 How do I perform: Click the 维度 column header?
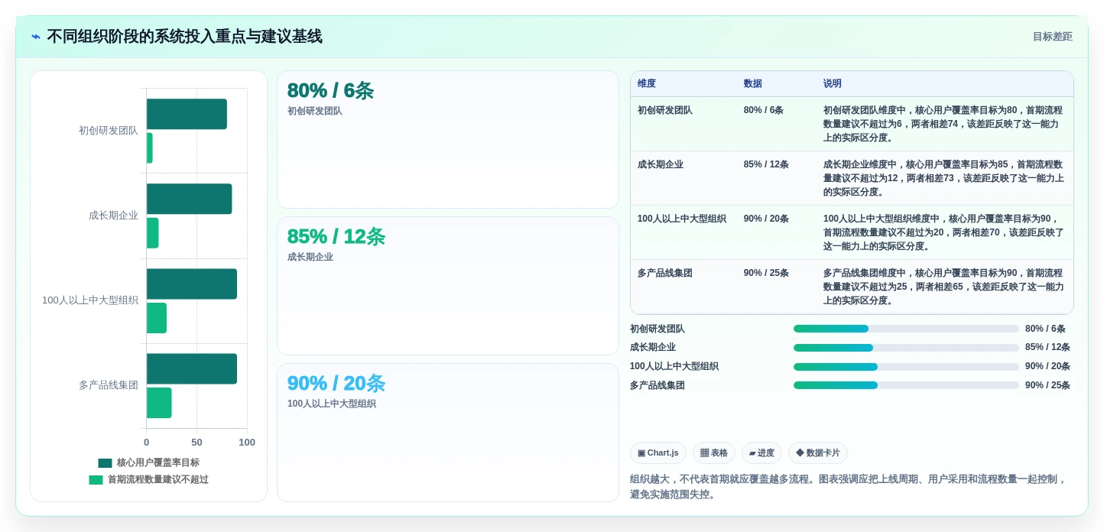646,84
